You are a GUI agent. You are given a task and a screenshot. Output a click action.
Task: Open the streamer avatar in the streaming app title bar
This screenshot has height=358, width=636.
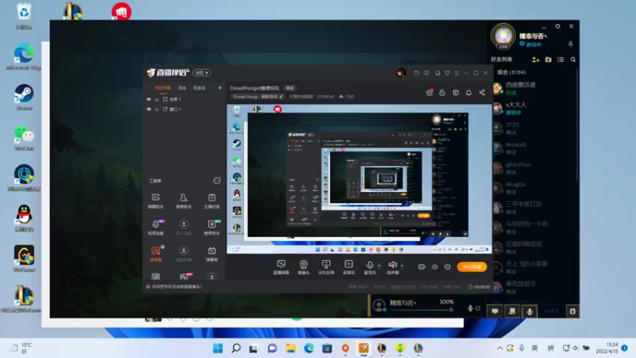(x=401, y=73)
